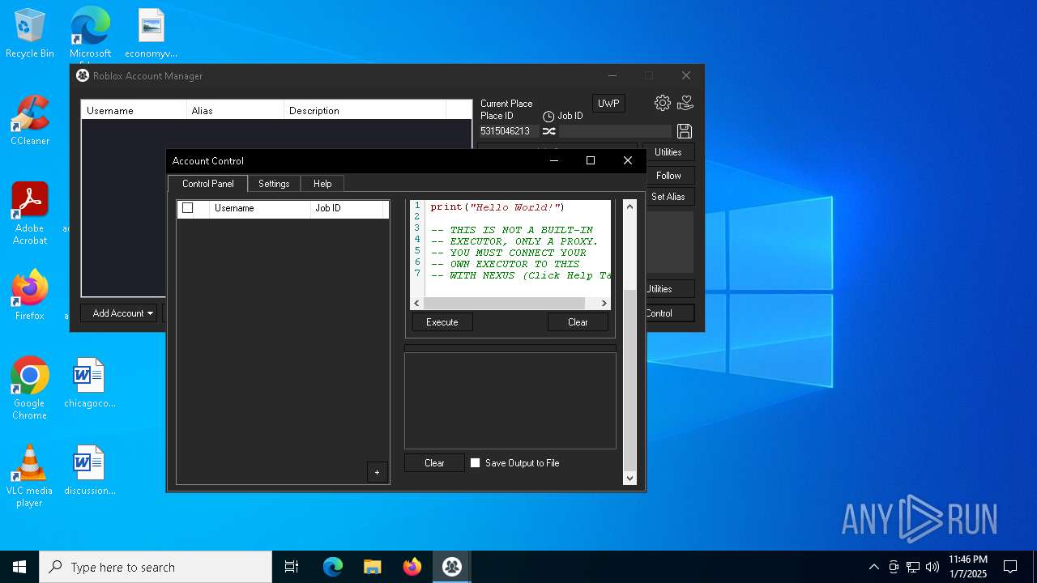Open Firefox desktop shortcut
The image size is (1037, 583).
point(30,296)
